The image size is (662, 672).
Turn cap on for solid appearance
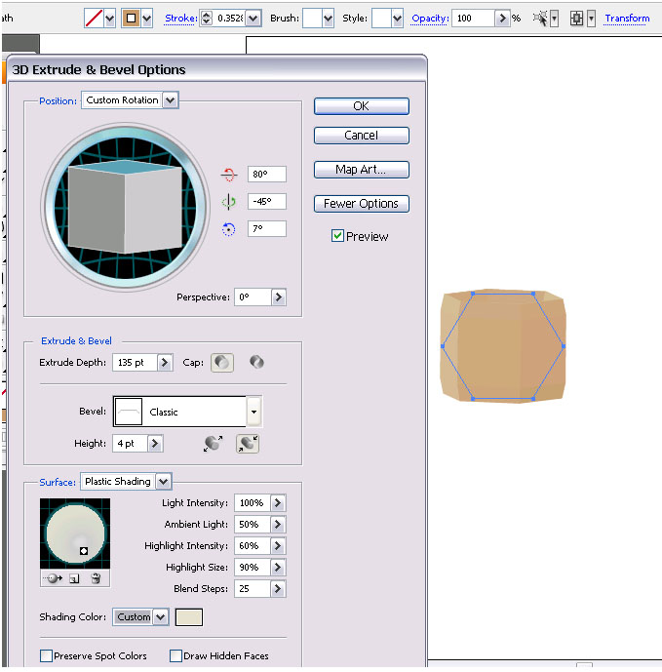222,363
